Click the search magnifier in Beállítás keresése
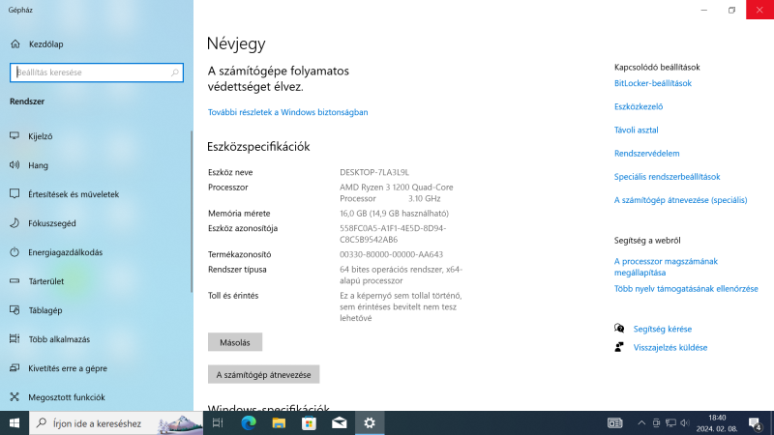The width and height of the screenshot is (774, 435). click(x=175, y=72)
